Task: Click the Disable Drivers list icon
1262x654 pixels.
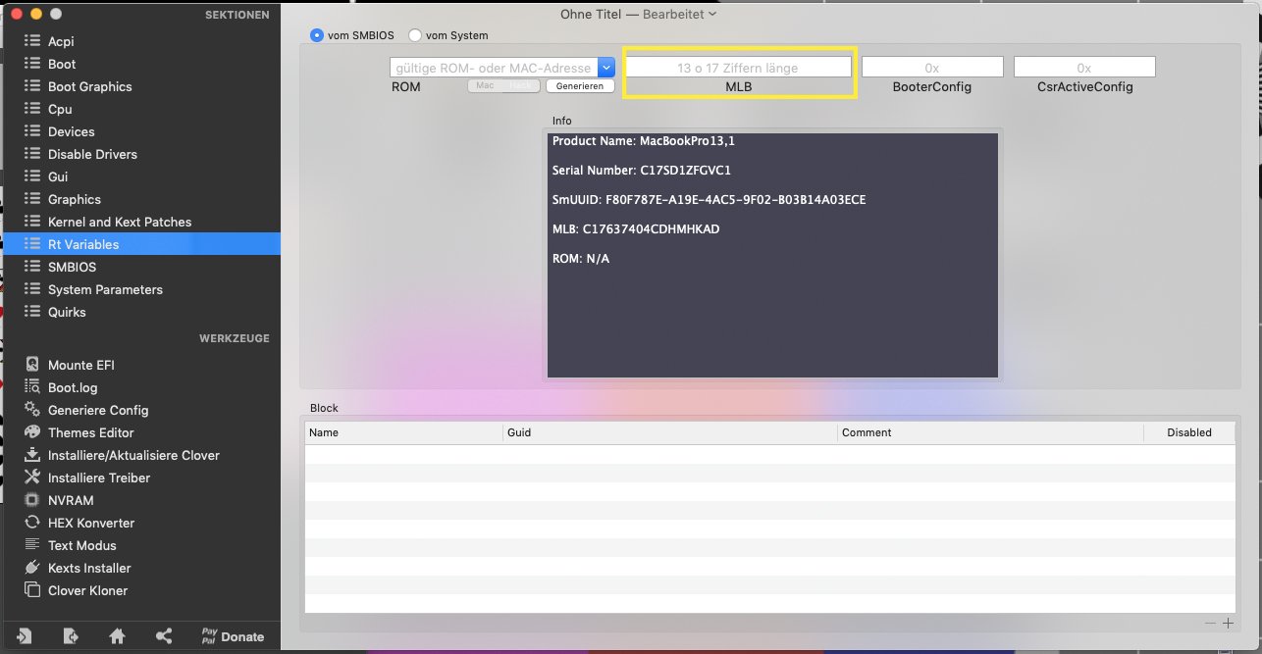Action: click(31, 154)
